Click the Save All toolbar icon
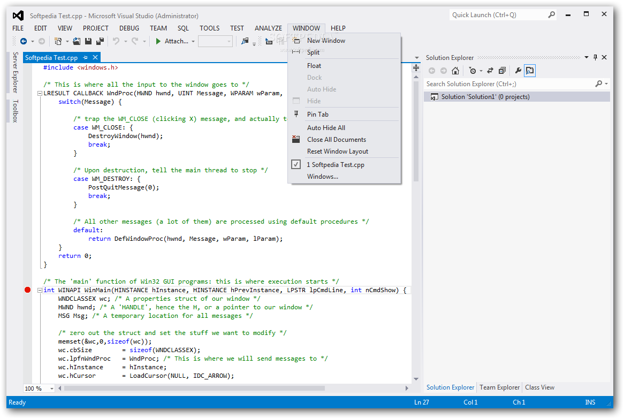The image size is (624, 419). tap(100, 41)
